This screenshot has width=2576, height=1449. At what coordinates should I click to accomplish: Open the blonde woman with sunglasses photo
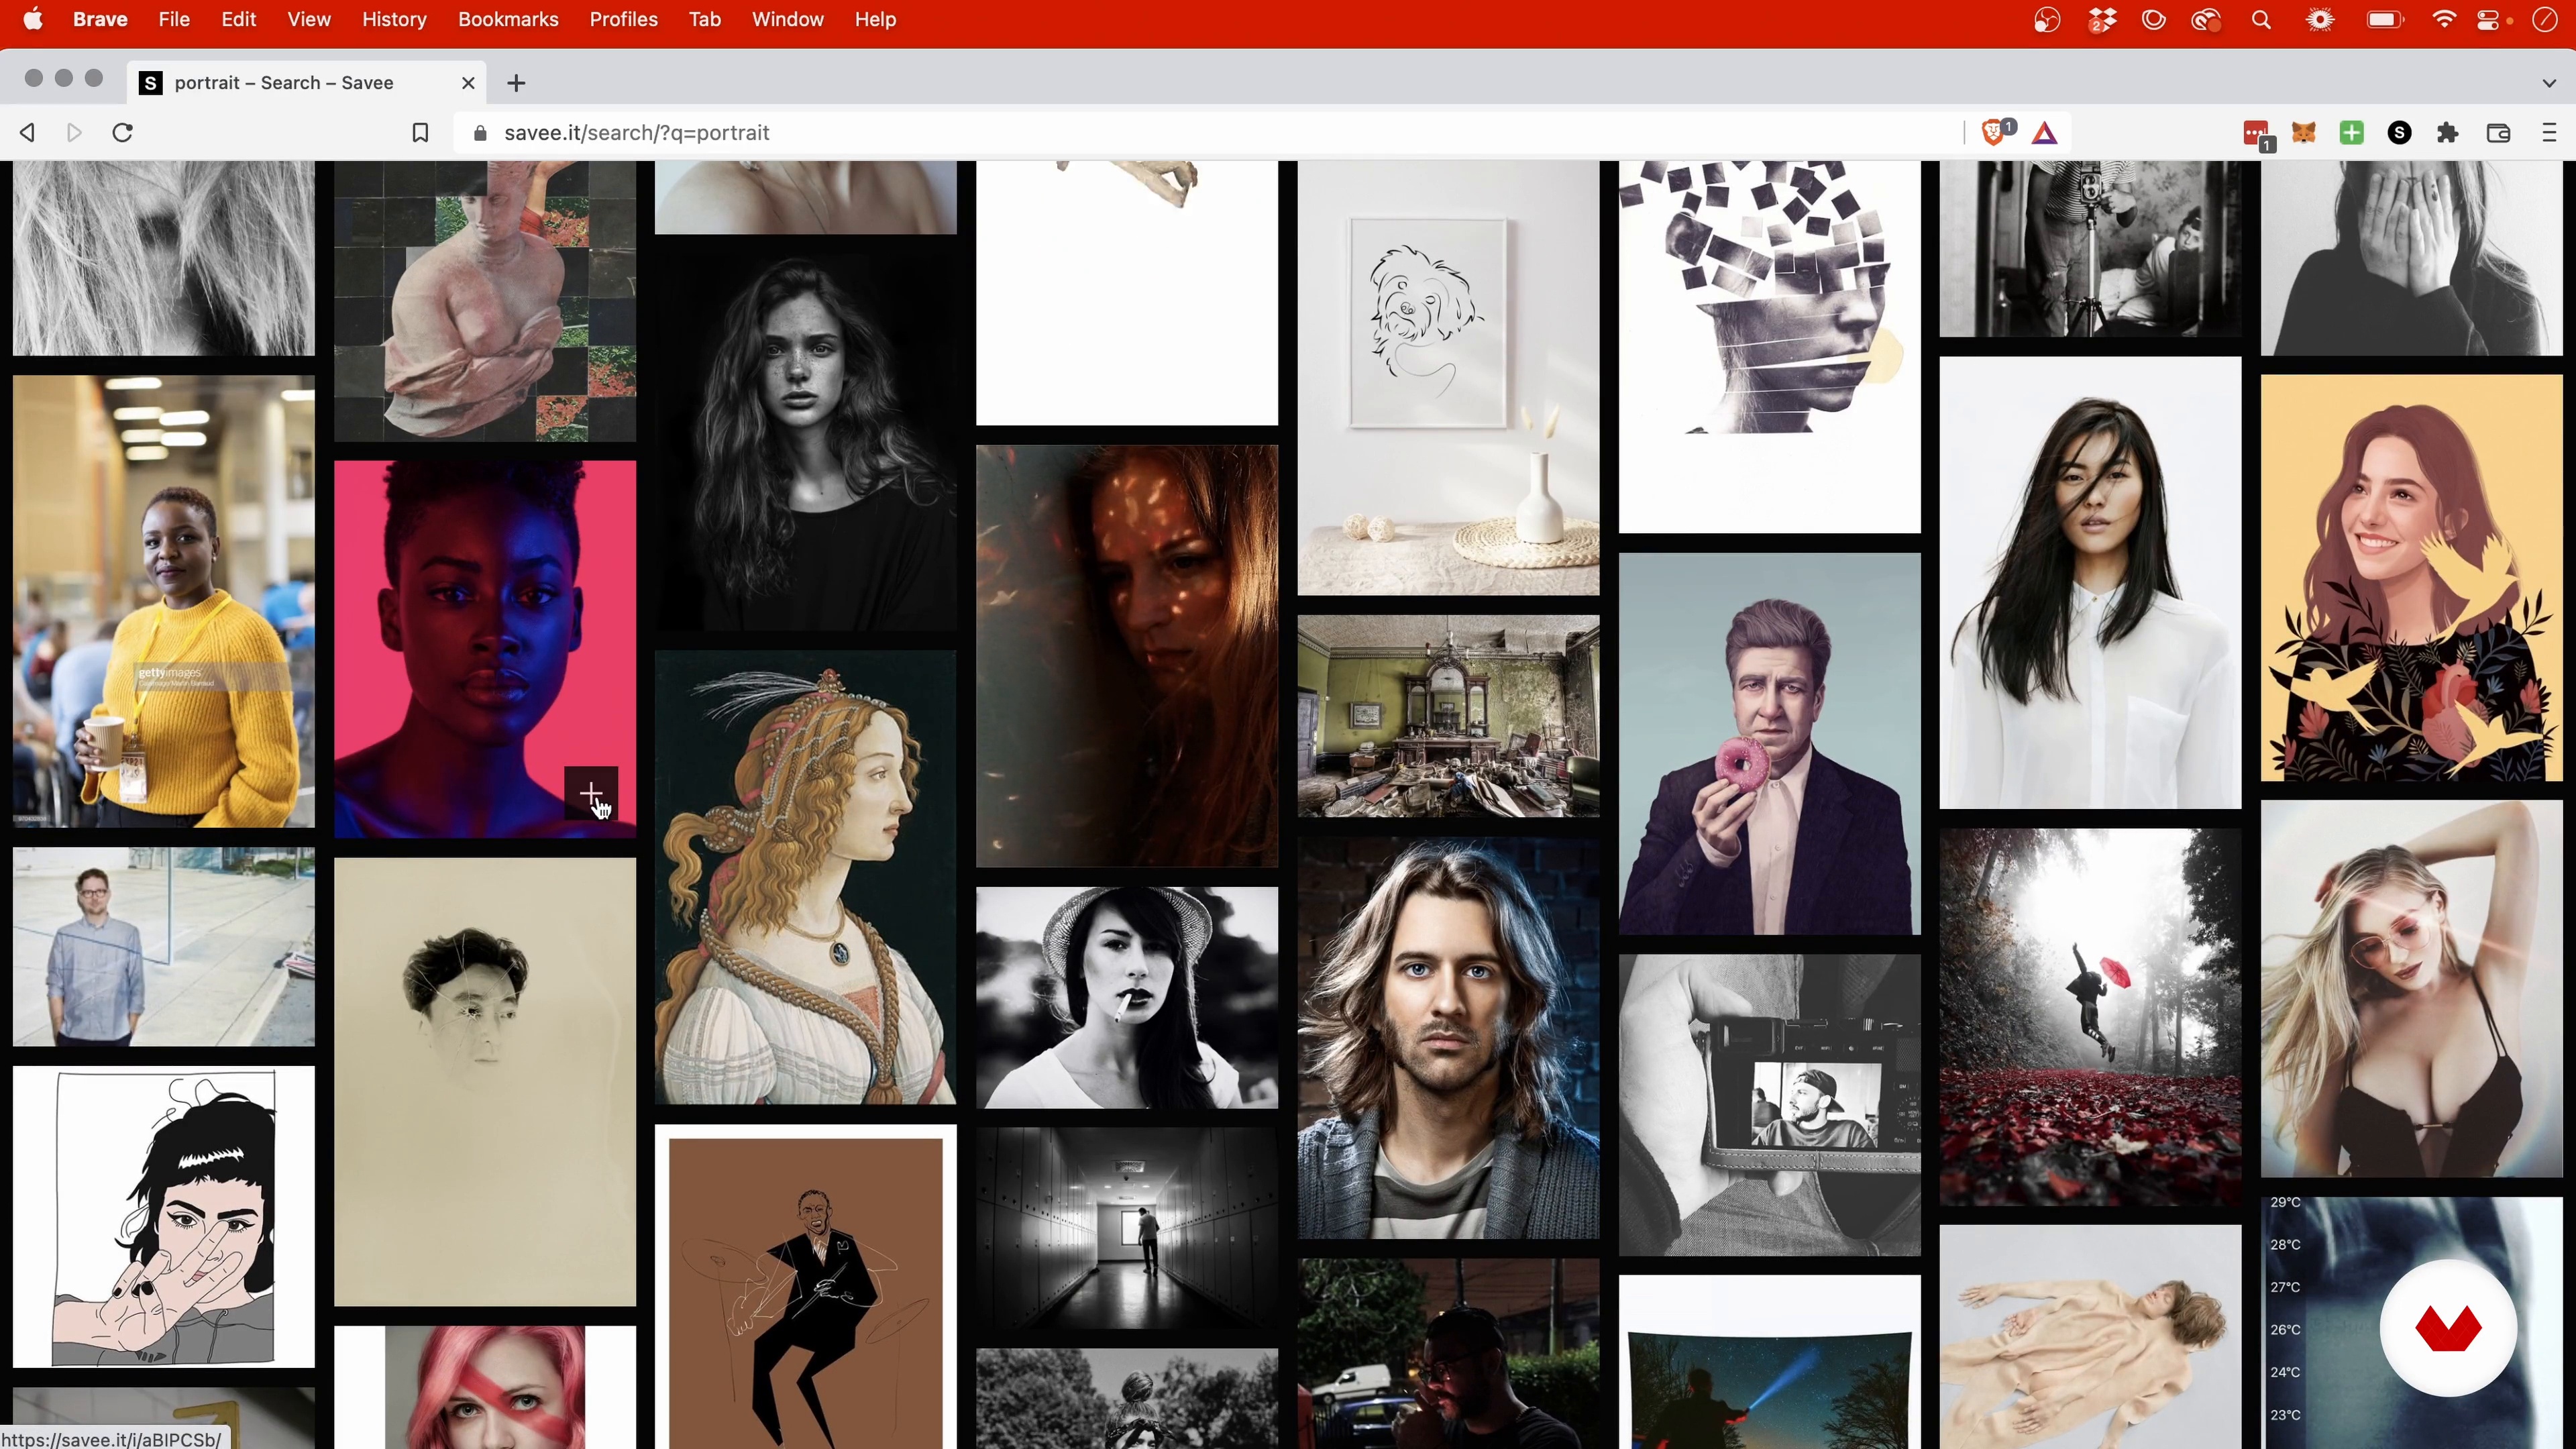2411,988
